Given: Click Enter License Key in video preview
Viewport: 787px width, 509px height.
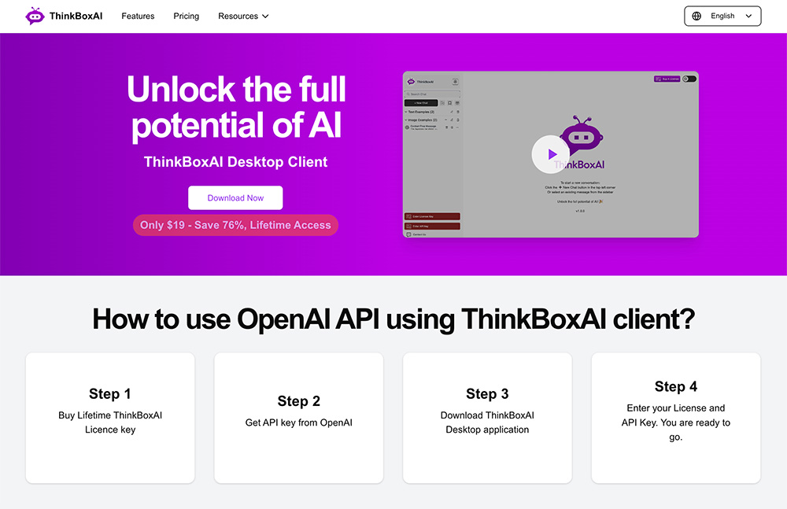Looking at the screenshot, I should (x=432, y=216).
